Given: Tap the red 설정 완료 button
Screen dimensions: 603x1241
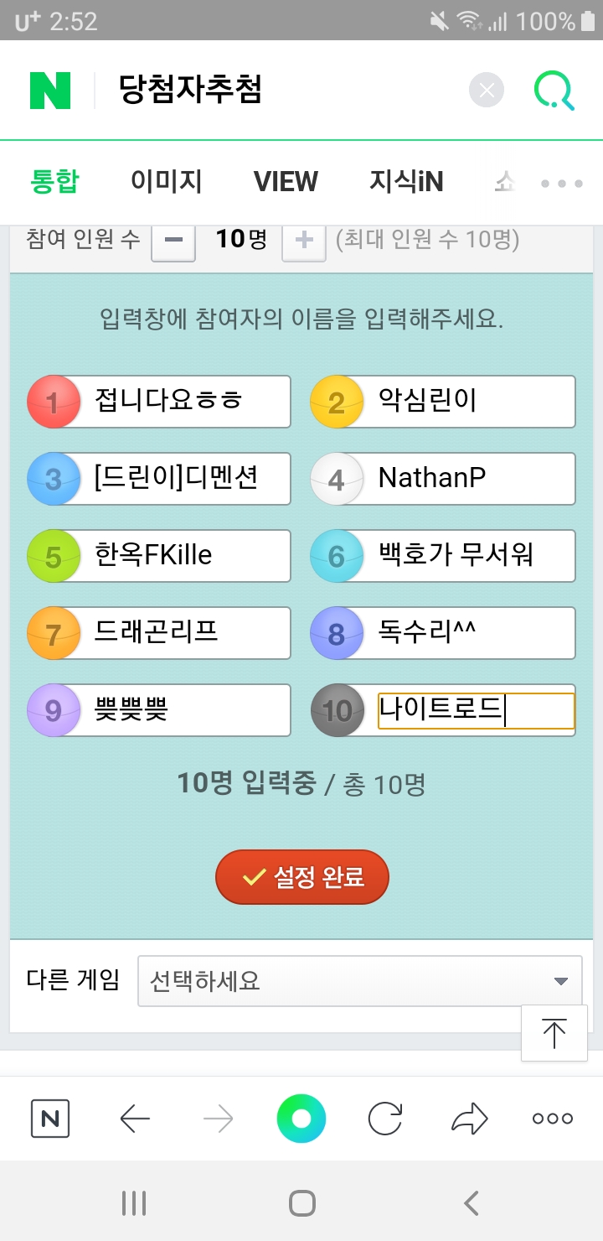Looking at the screenshot, I should point(302,878).
